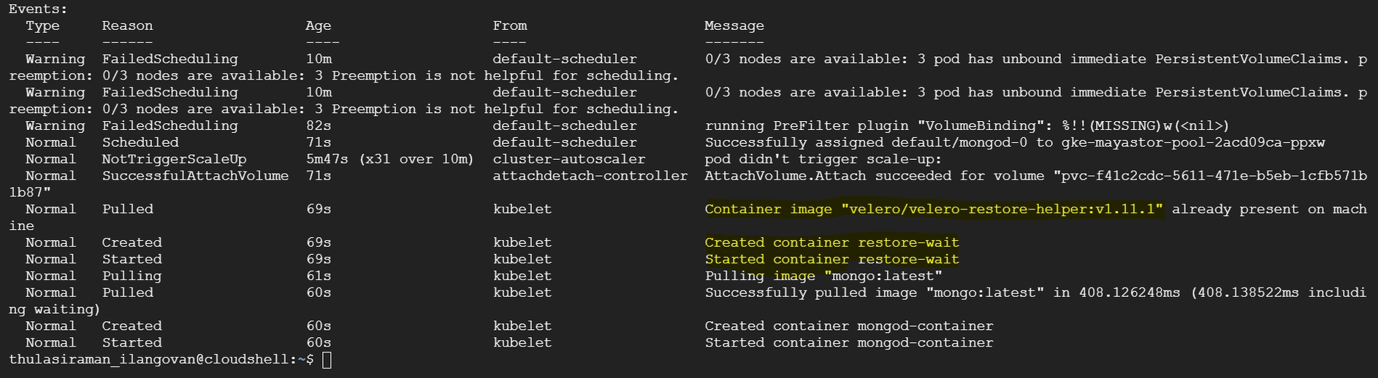Click the "5m47s (x31 over 10m)" age

(x=389, y=159)
